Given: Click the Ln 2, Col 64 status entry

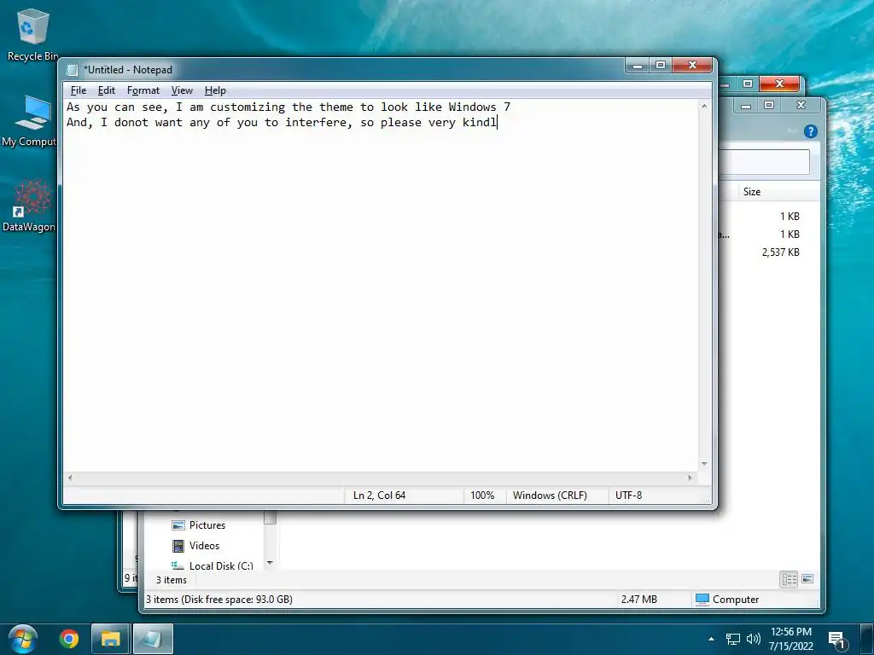Looking at the screenshot, I should coord(380,496).
